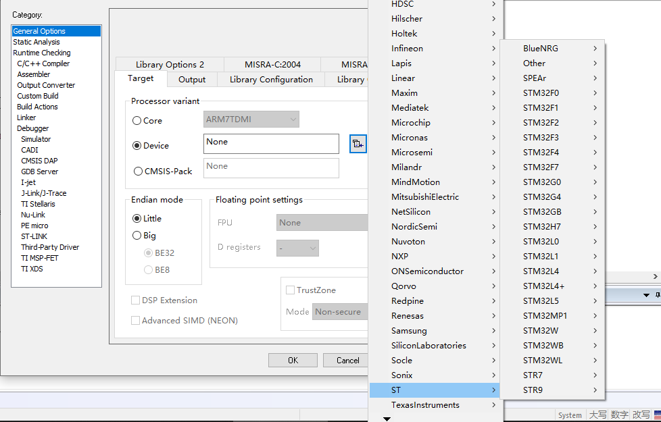Click the language flag icon on the input bar
Image resolution: width=661 pixels, height=422 pixels.
[657, 415]
